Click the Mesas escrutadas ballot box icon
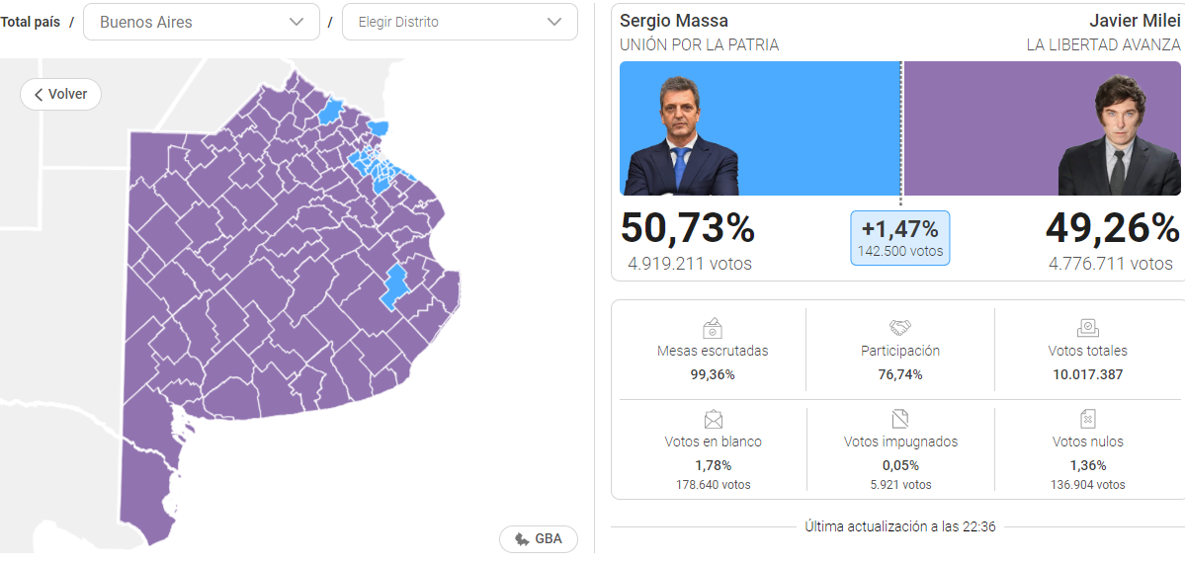The width and height of the screenshot is (1185, 563). tap(712, 327)
